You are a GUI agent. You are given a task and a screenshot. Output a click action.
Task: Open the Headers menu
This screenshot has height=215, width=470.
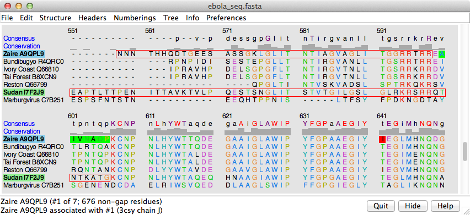pyautogui.click(x=92, y=18)
